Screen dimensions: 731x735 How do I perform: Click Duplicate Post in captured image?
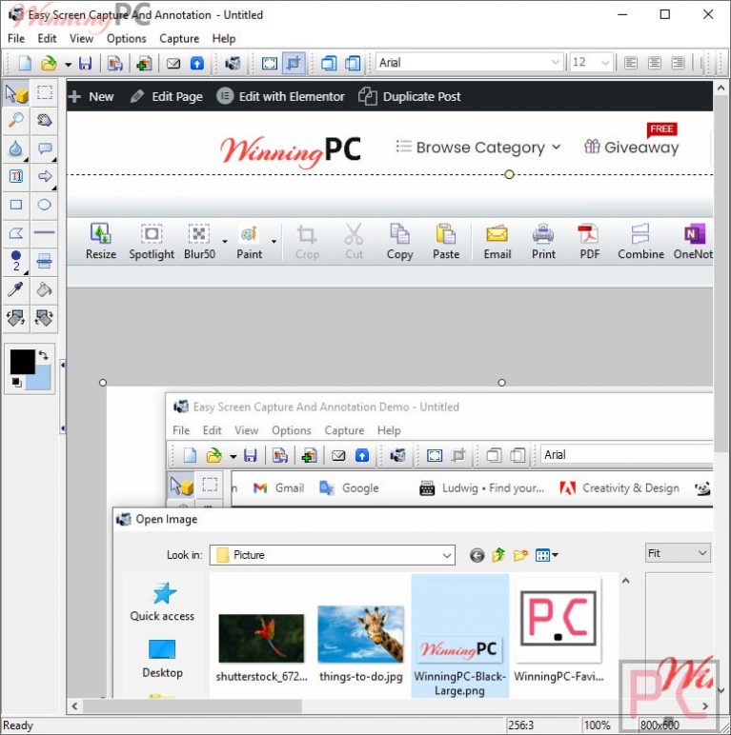410,96
